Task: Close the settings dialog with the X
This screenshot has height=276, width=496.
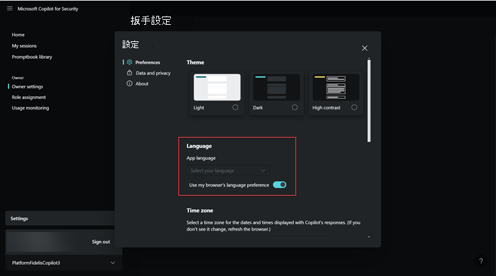Action: [x=364, y=48]
